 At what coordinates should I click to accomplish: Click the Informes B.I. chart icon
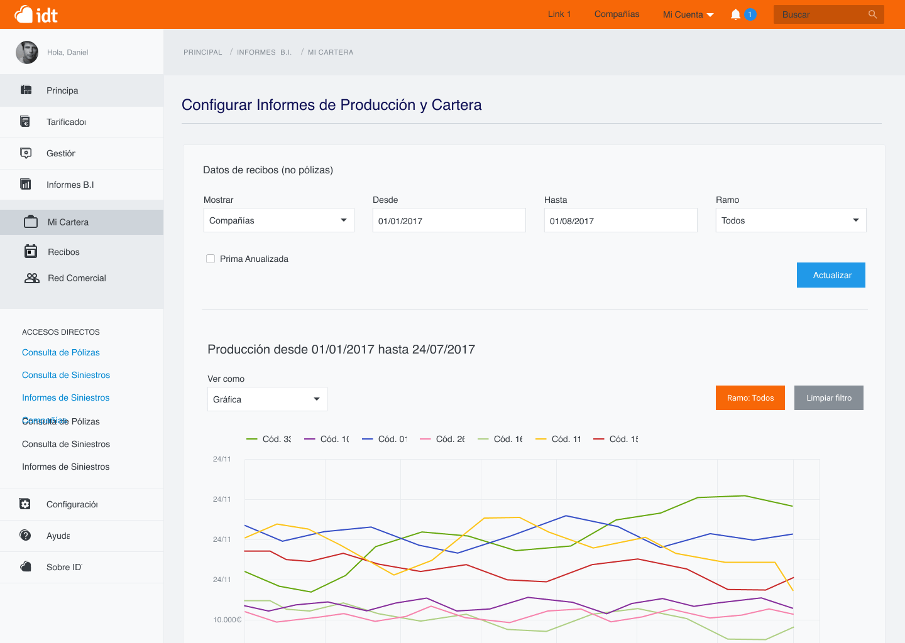[x=25, y=185]
